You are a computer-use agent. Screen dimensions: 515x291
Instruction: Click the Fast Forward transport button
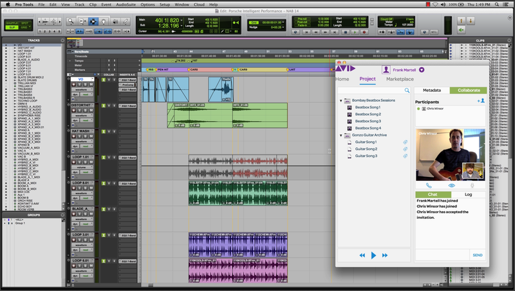[x=326, y=32]
